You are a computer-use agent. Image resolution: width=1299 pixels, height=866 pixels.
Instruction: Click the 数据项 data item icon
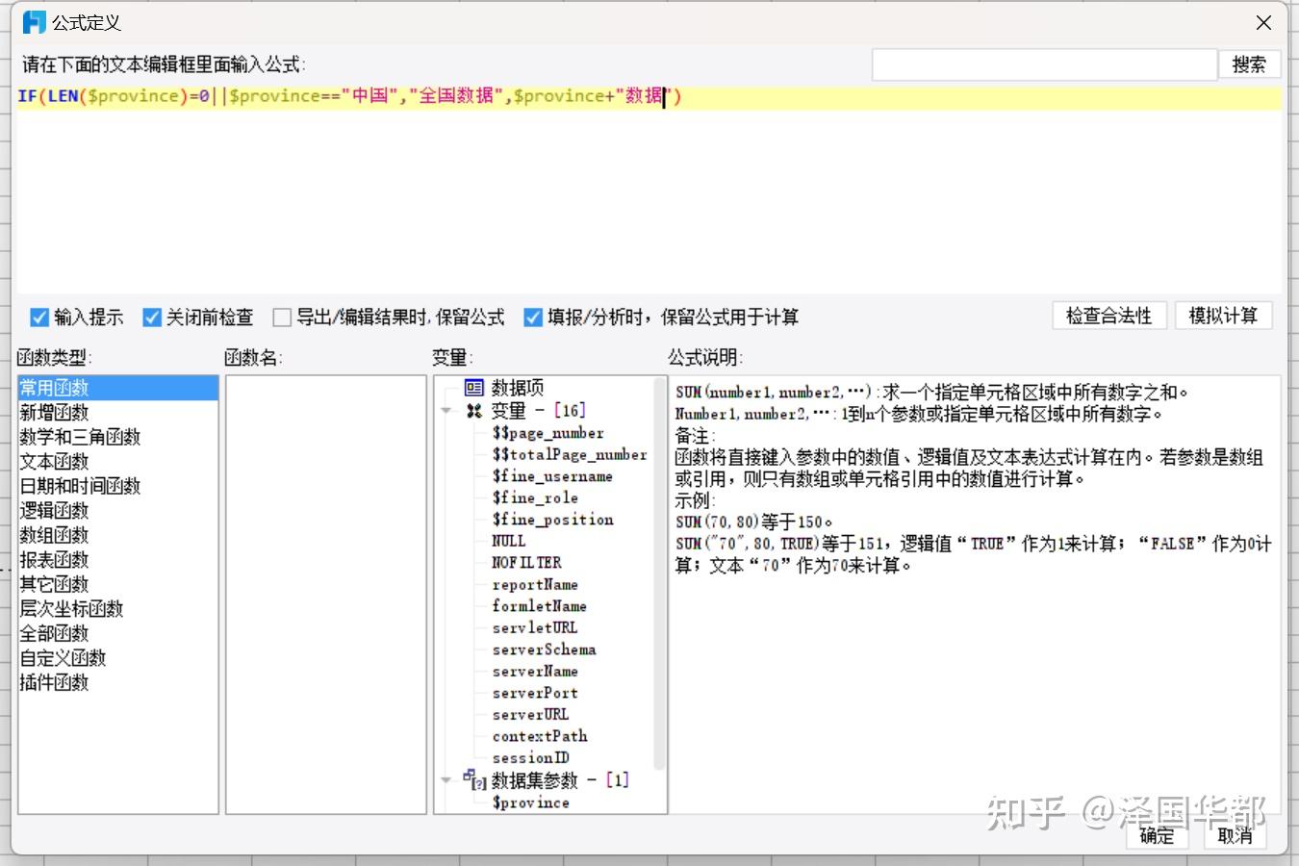coord(473,387)
